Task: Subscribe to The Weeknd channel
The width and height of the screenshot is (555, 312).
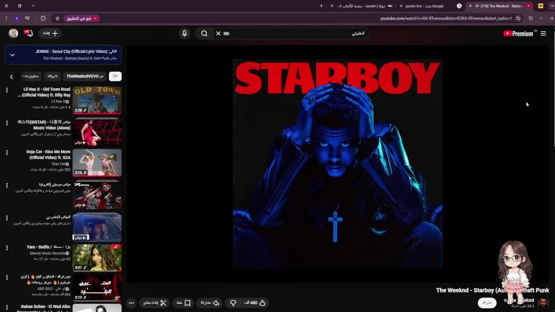Action: tap(487, 303)
